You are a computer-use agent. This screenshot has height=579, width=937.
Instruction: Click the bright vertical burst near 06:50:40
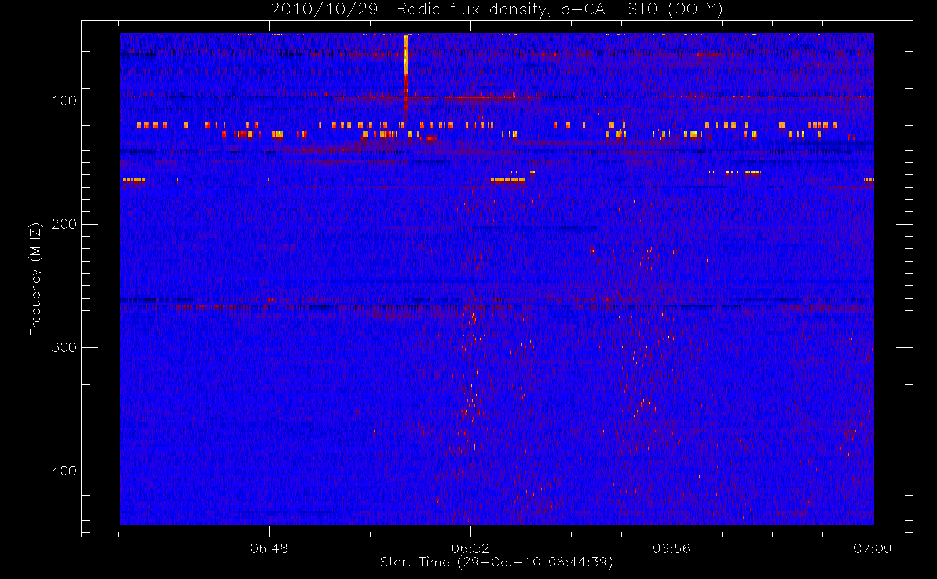click(x=406, y=72)
